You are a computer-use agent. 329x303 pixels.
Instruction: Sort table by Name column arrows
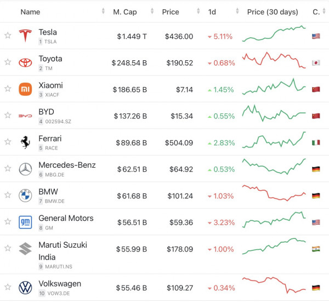103,12
